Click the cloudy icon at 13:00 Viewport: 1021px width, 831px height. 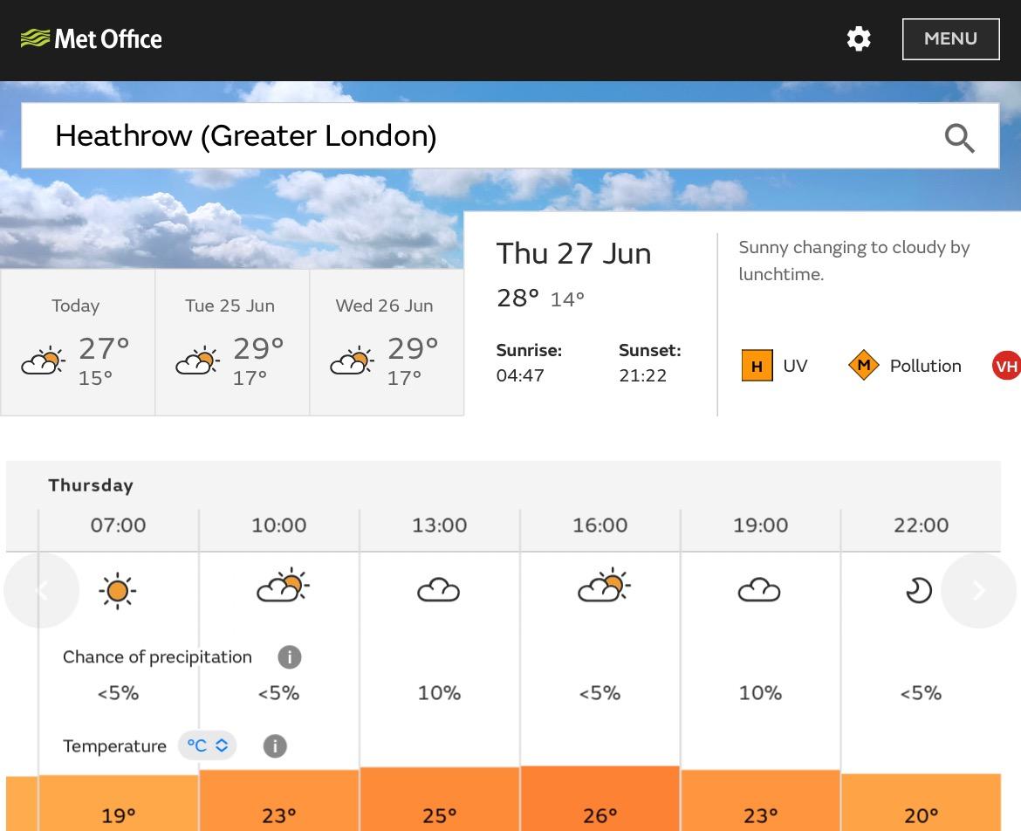[438, 590]
